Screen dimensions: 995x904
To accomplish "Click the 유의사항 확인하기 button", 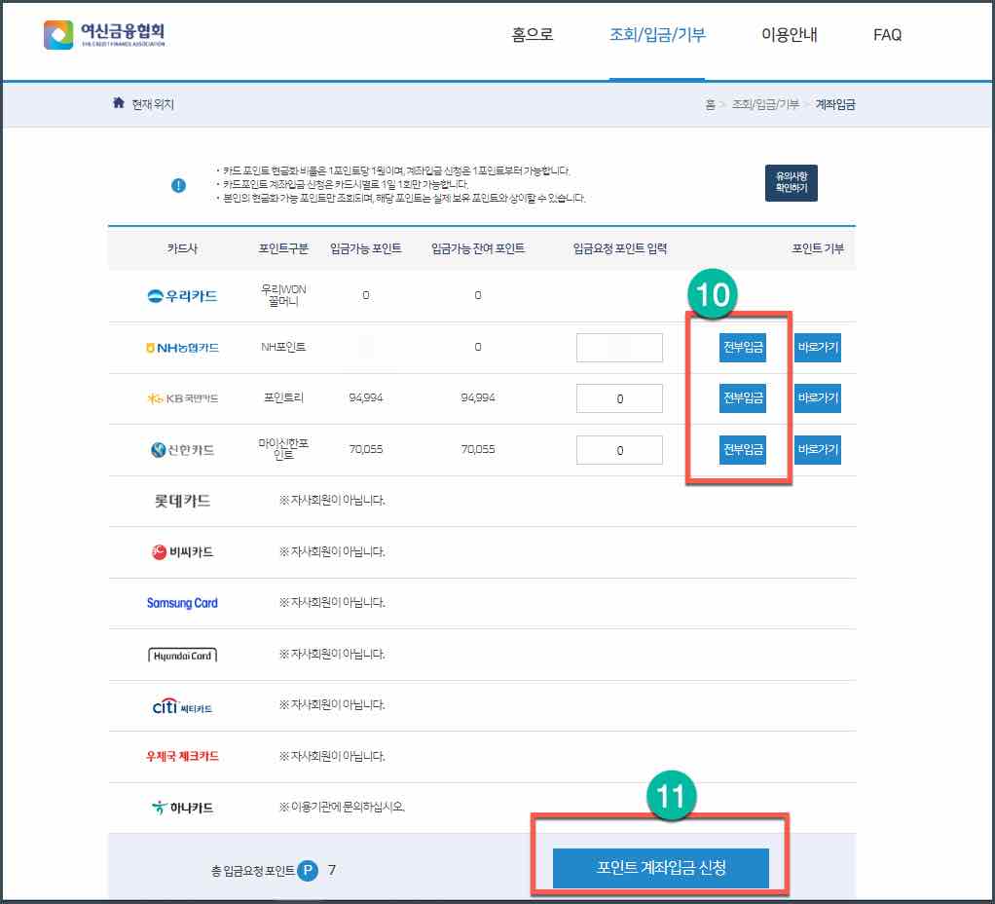I will click(792, 183).
